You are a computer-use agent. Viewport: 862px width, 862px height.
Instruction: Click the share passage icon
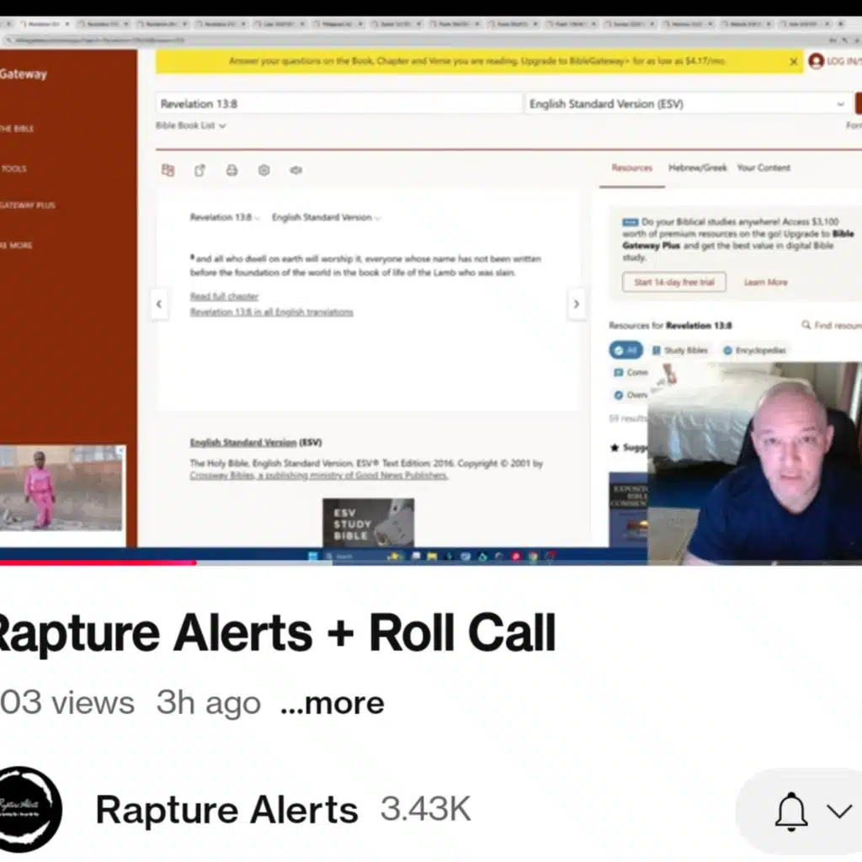[x=200, y=170]
